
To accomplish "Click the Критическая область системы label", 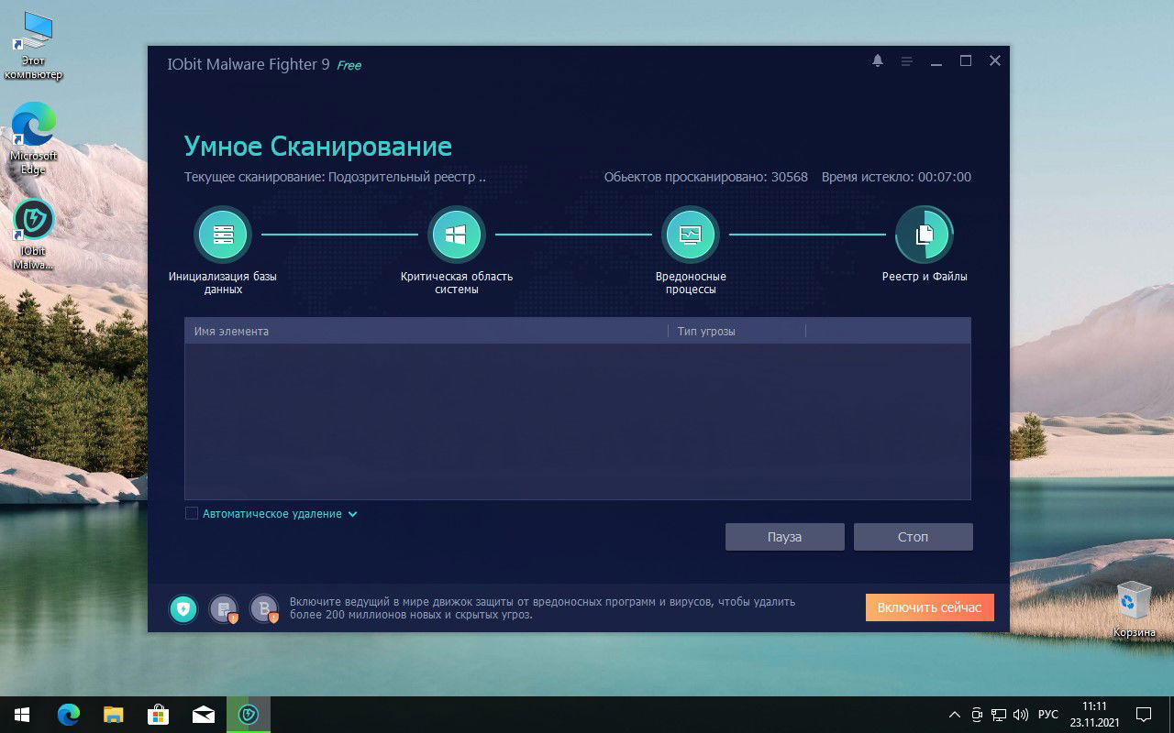I will (x=457, y=283).
